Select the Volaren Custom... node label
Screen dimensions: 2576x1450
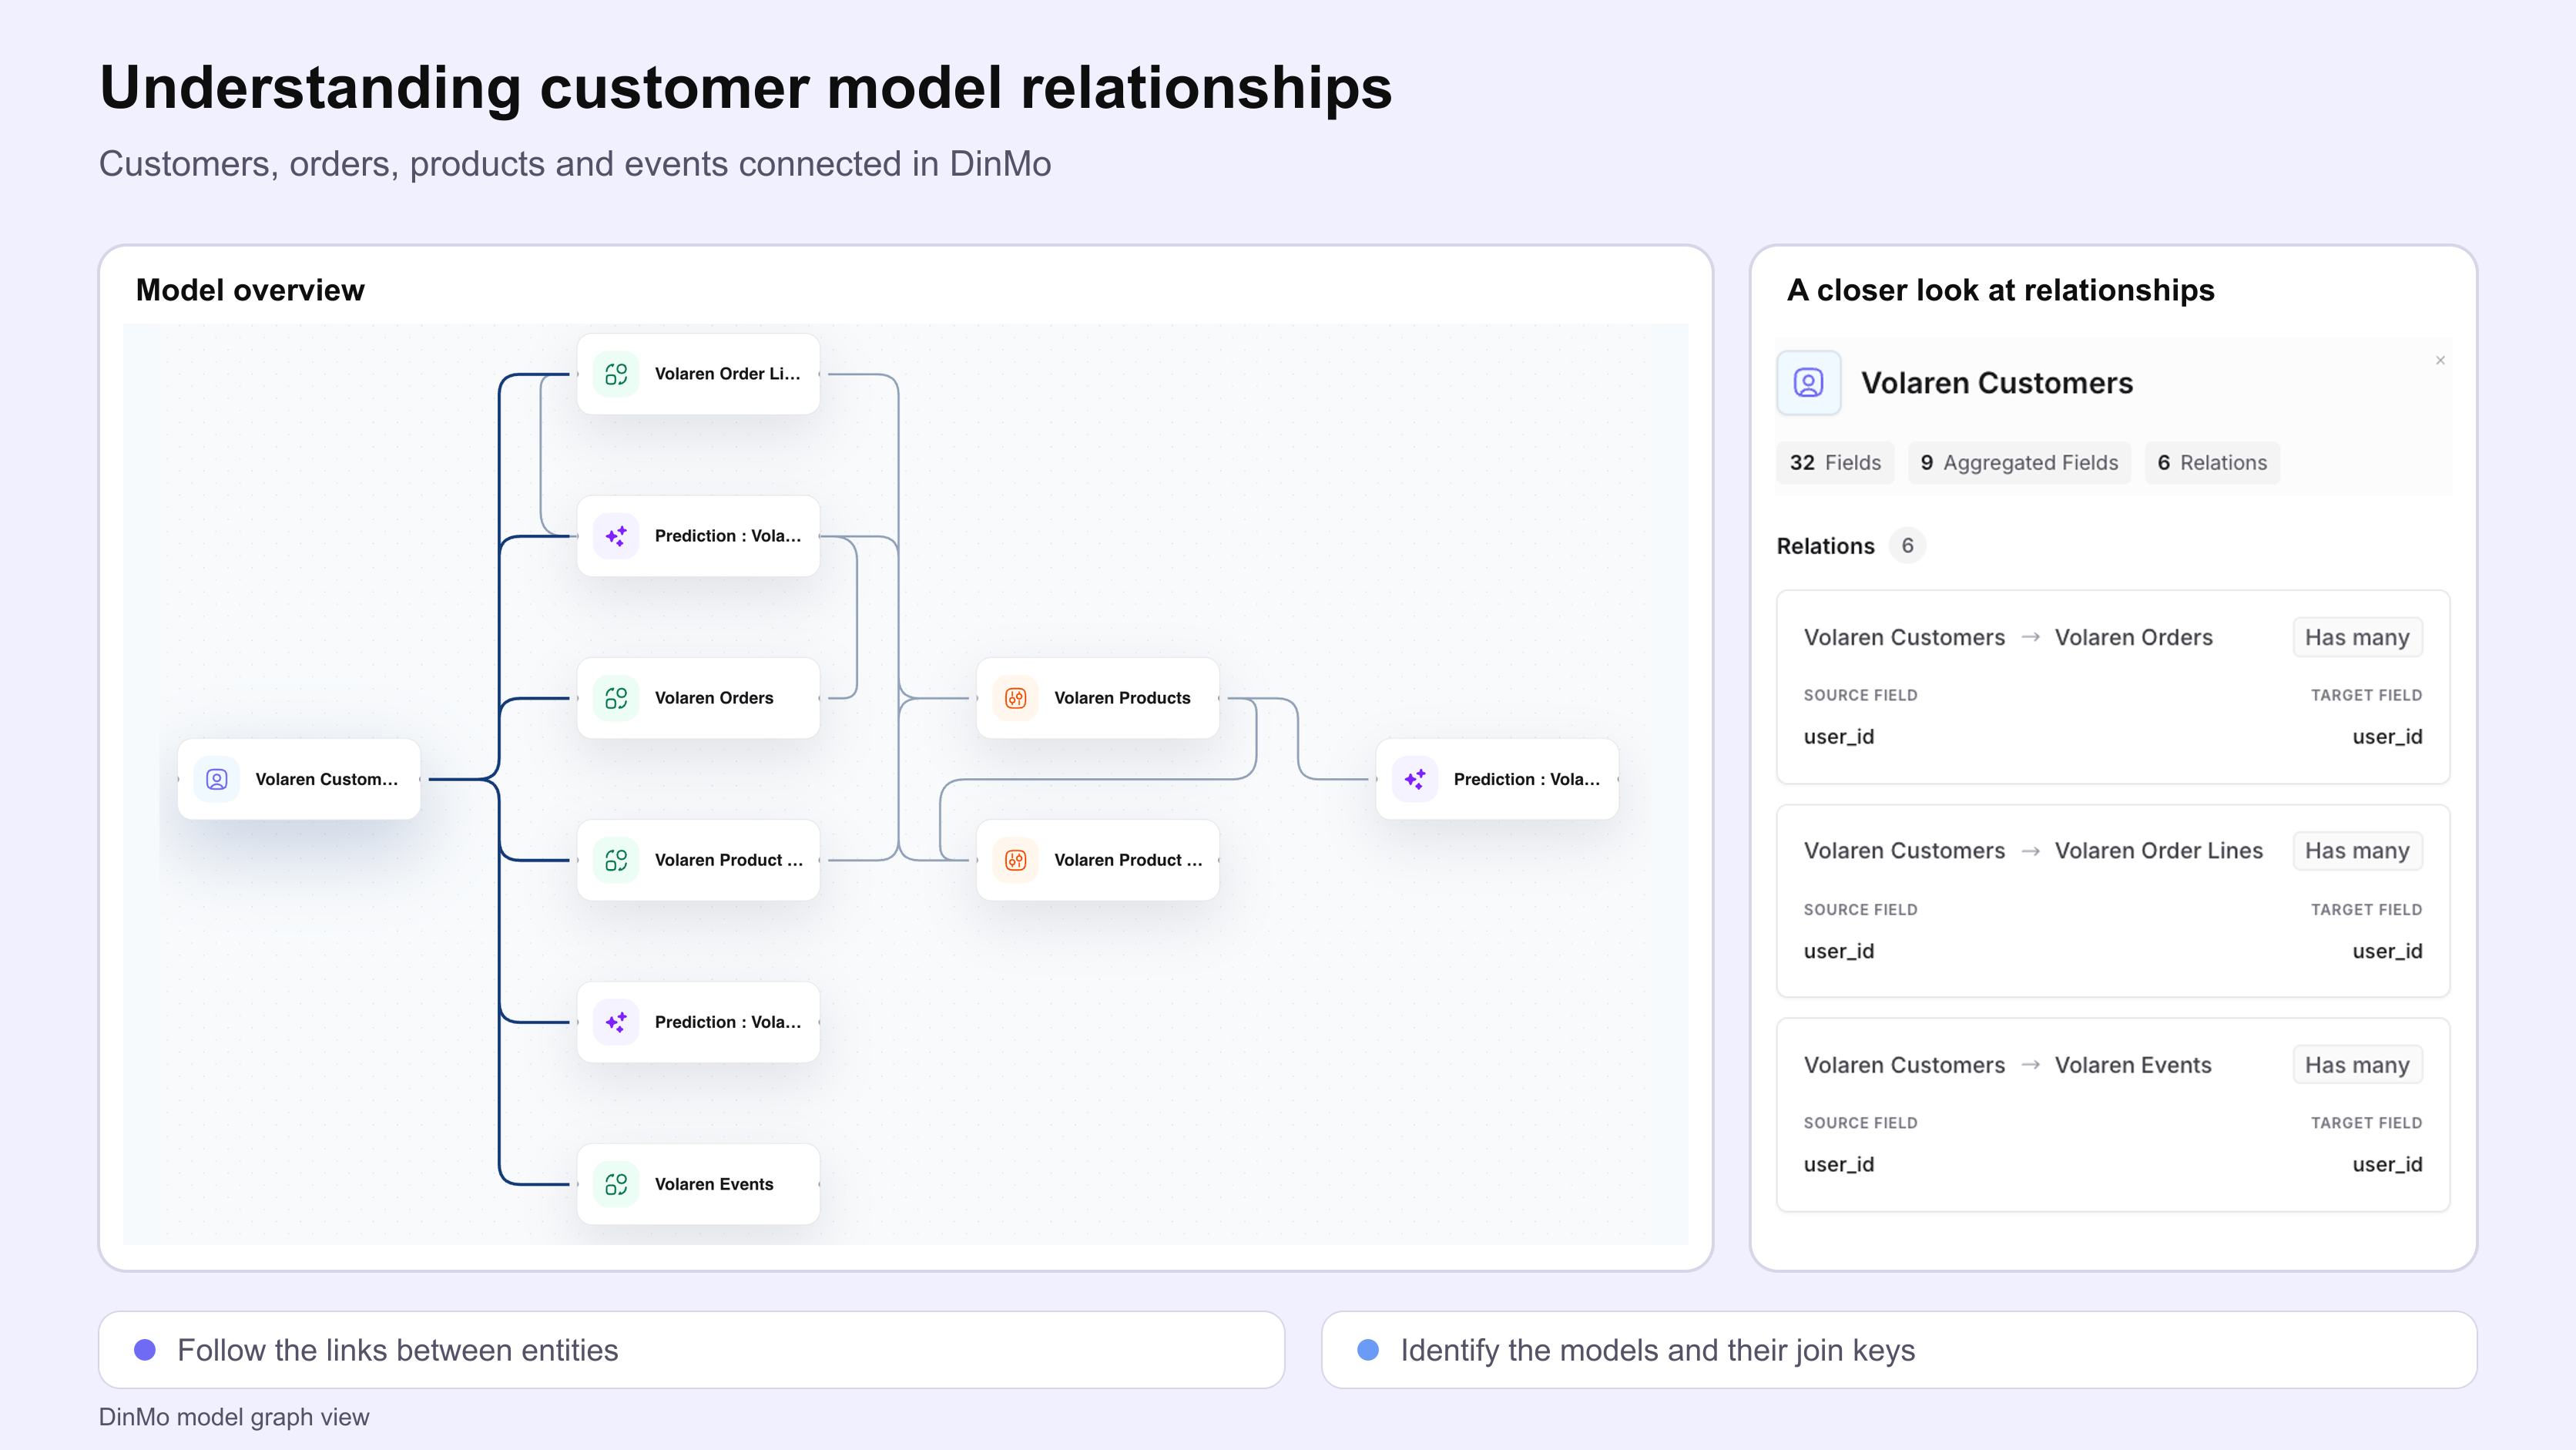(x=326, y=779)
